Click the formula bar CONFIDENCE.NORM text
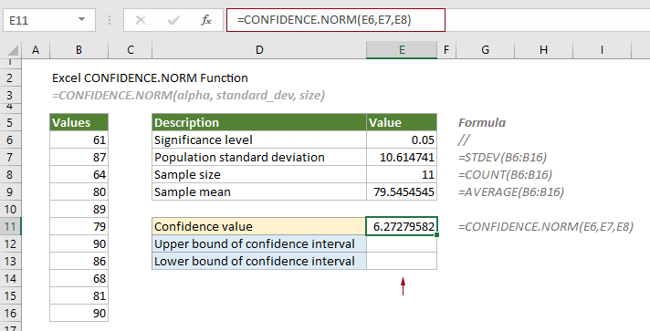650x331 pixels. click(x=324, y=20)
